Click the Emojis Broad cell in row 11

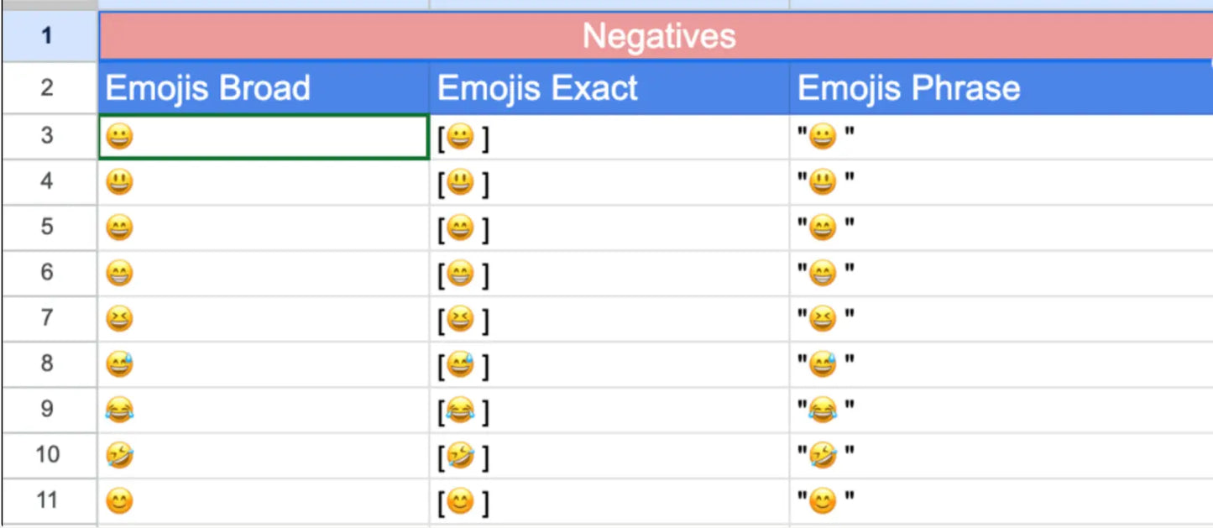tap(263, 502)
